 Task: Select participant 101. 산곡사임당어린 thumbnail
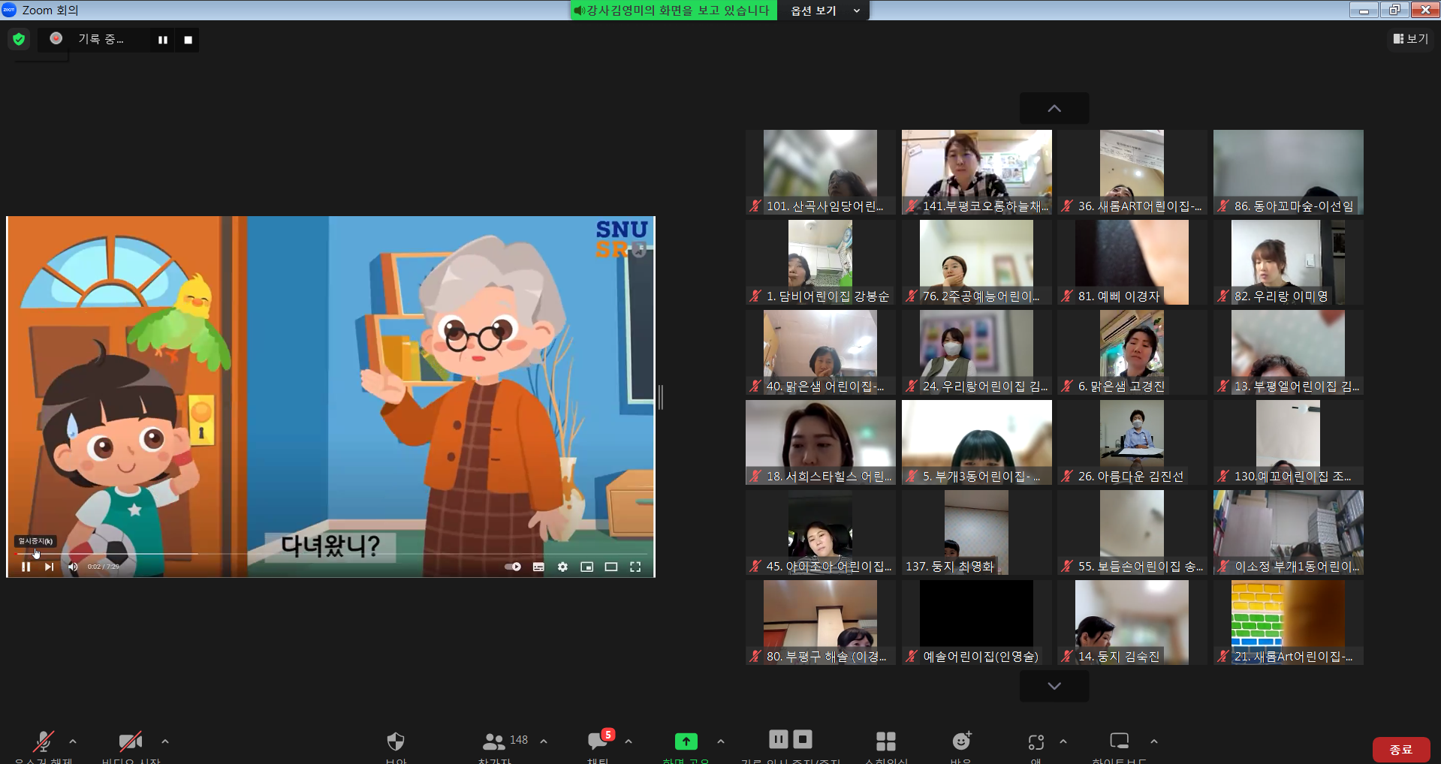coord(820,172)
